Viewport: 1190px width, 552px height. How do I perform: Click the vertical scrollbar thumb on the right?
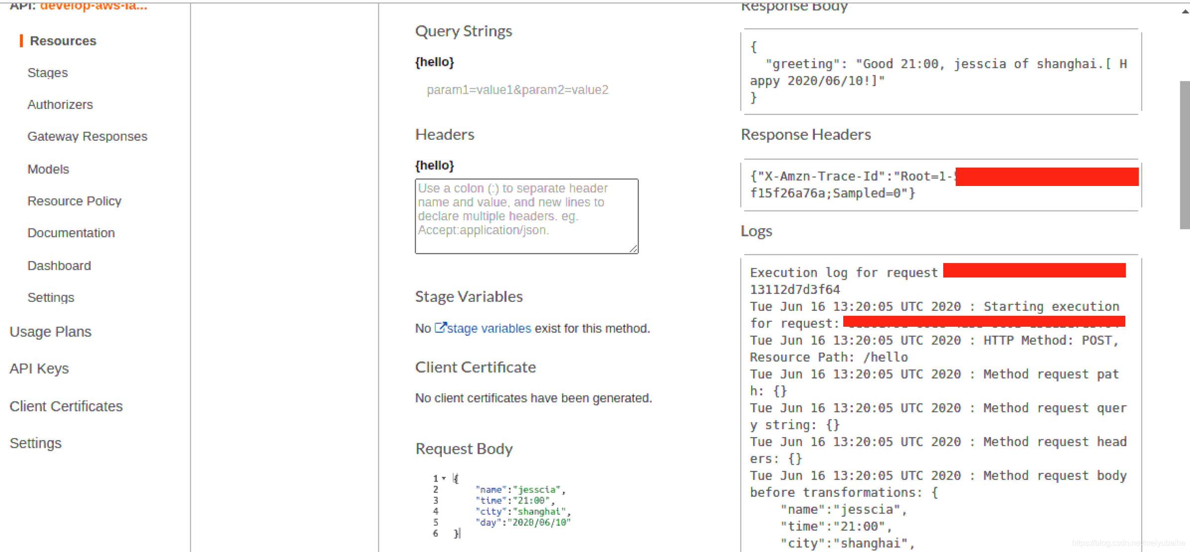pos(1185,154)
